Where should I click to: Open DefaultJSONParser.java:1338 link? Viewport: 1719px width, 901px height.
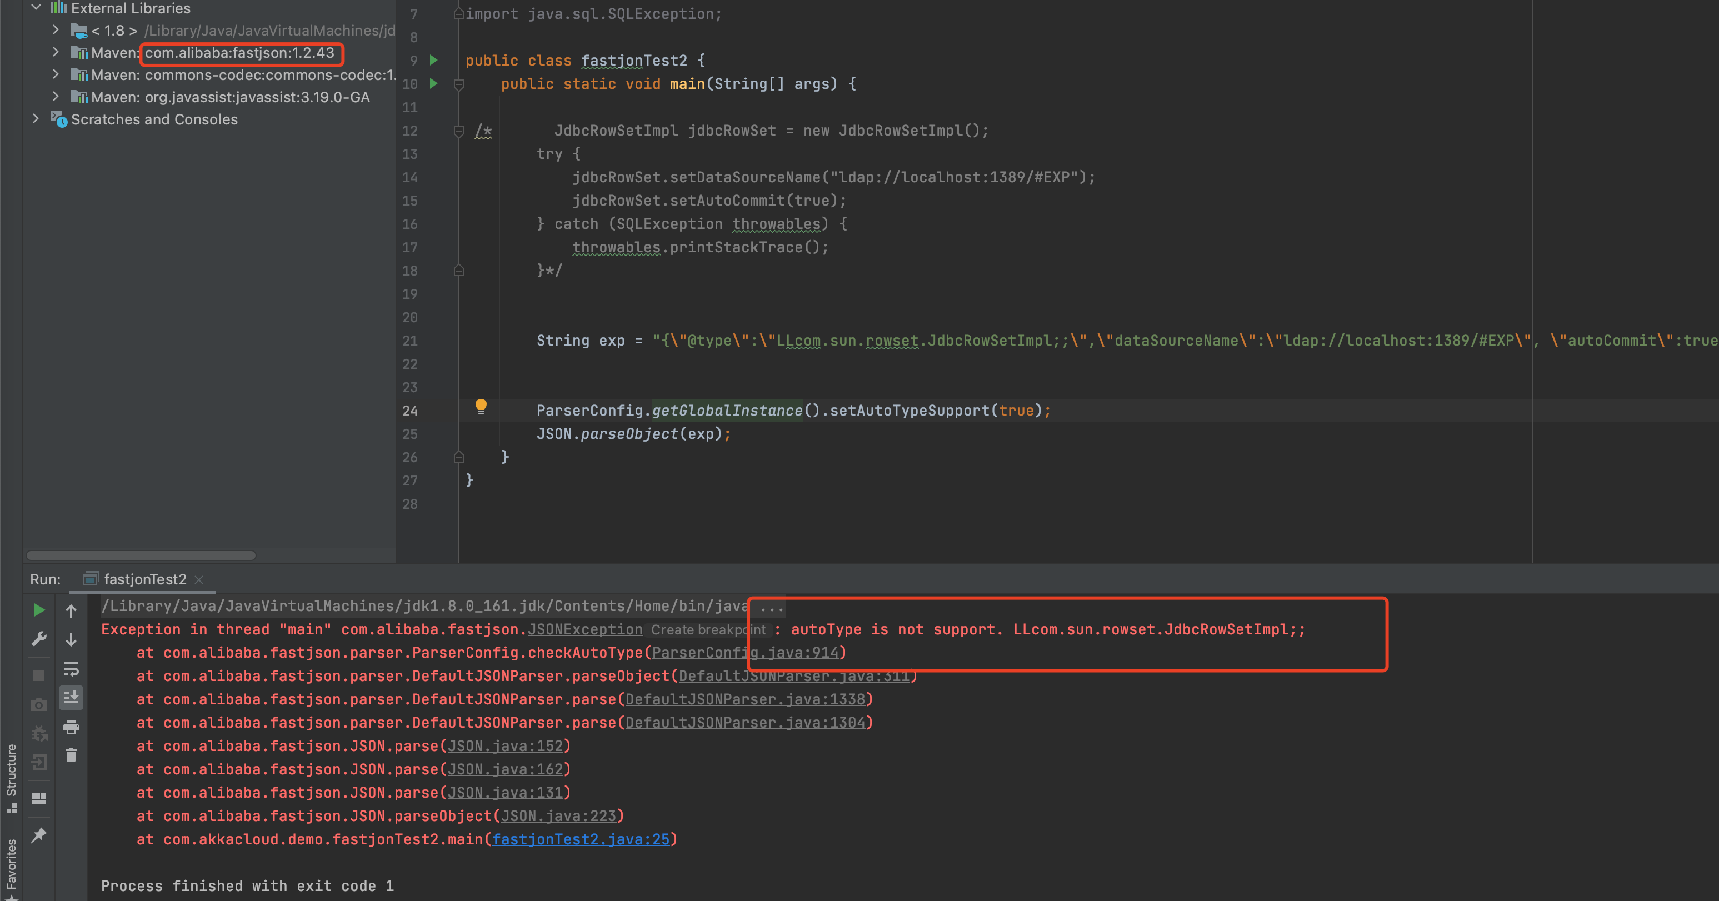744,699
